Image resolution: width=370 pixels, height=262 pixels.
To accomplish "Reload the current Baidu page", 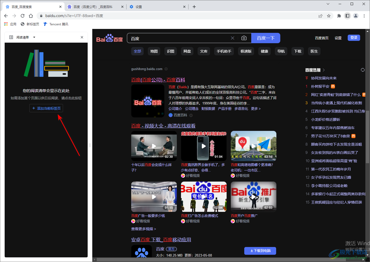I will [x=23, y=16].
